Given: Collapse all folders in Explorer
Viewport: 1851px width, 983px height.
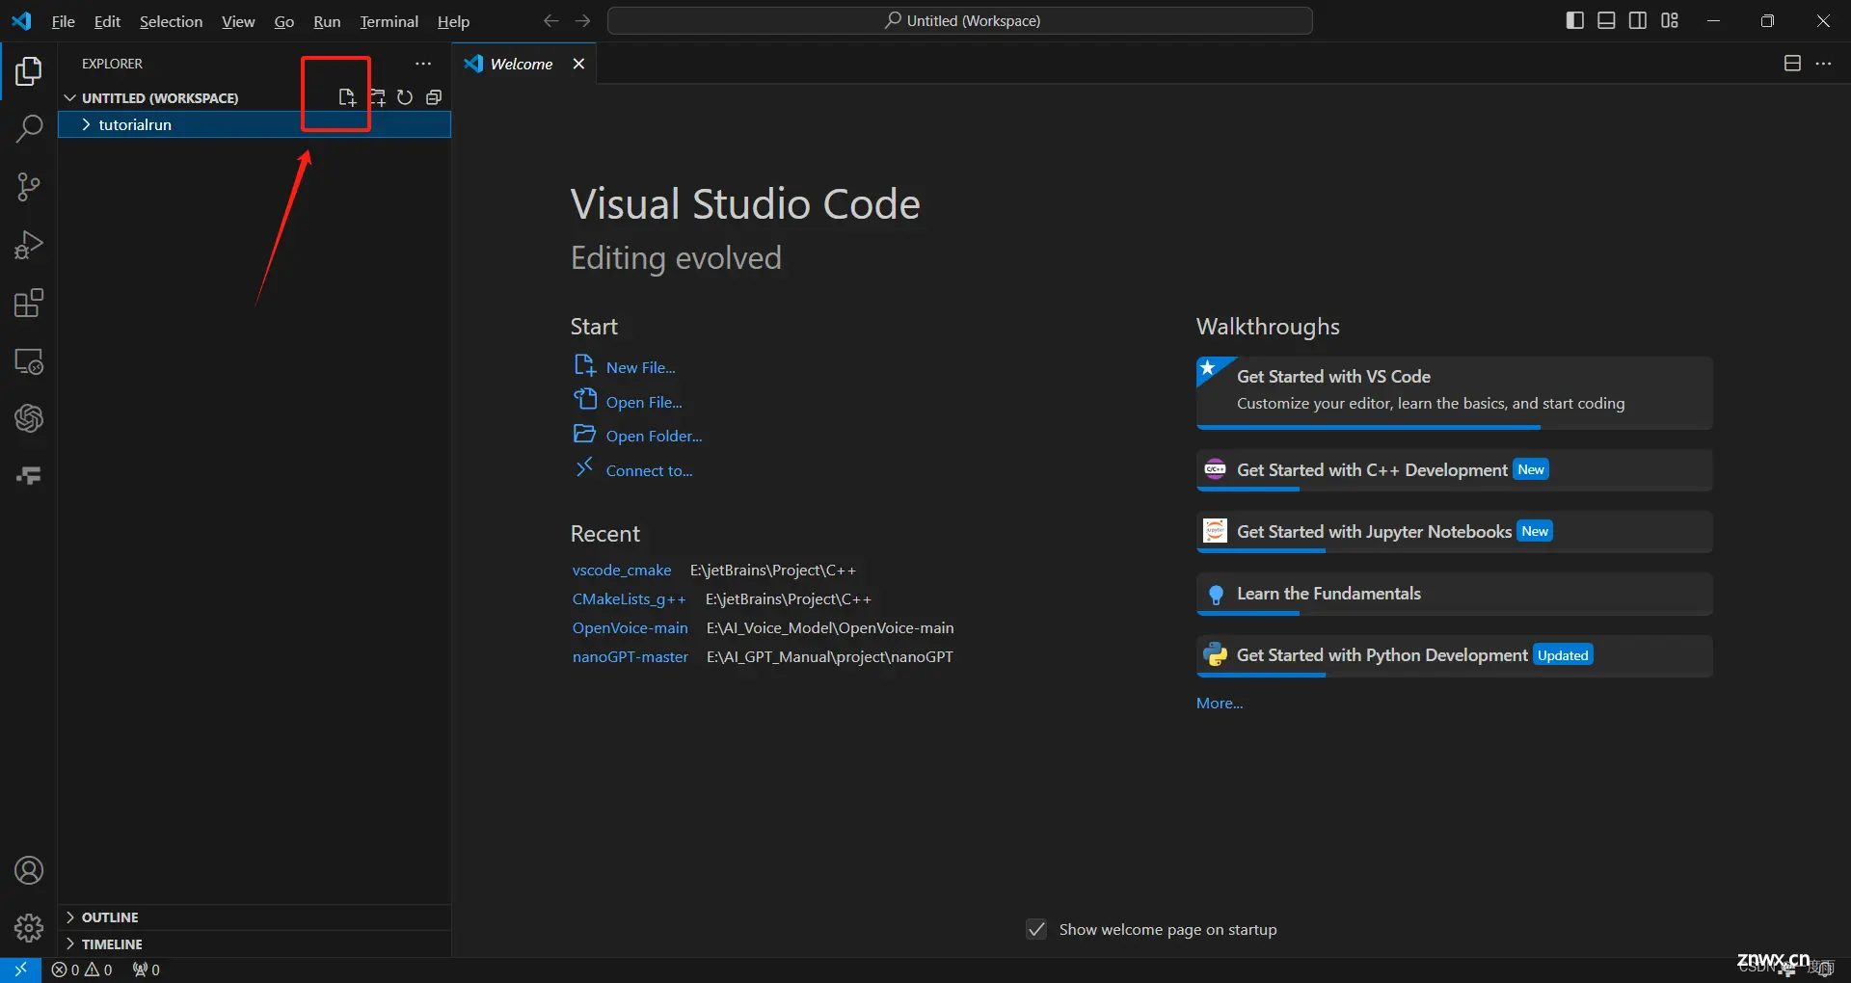Looking at the screenshot, I should pos(434,97).
